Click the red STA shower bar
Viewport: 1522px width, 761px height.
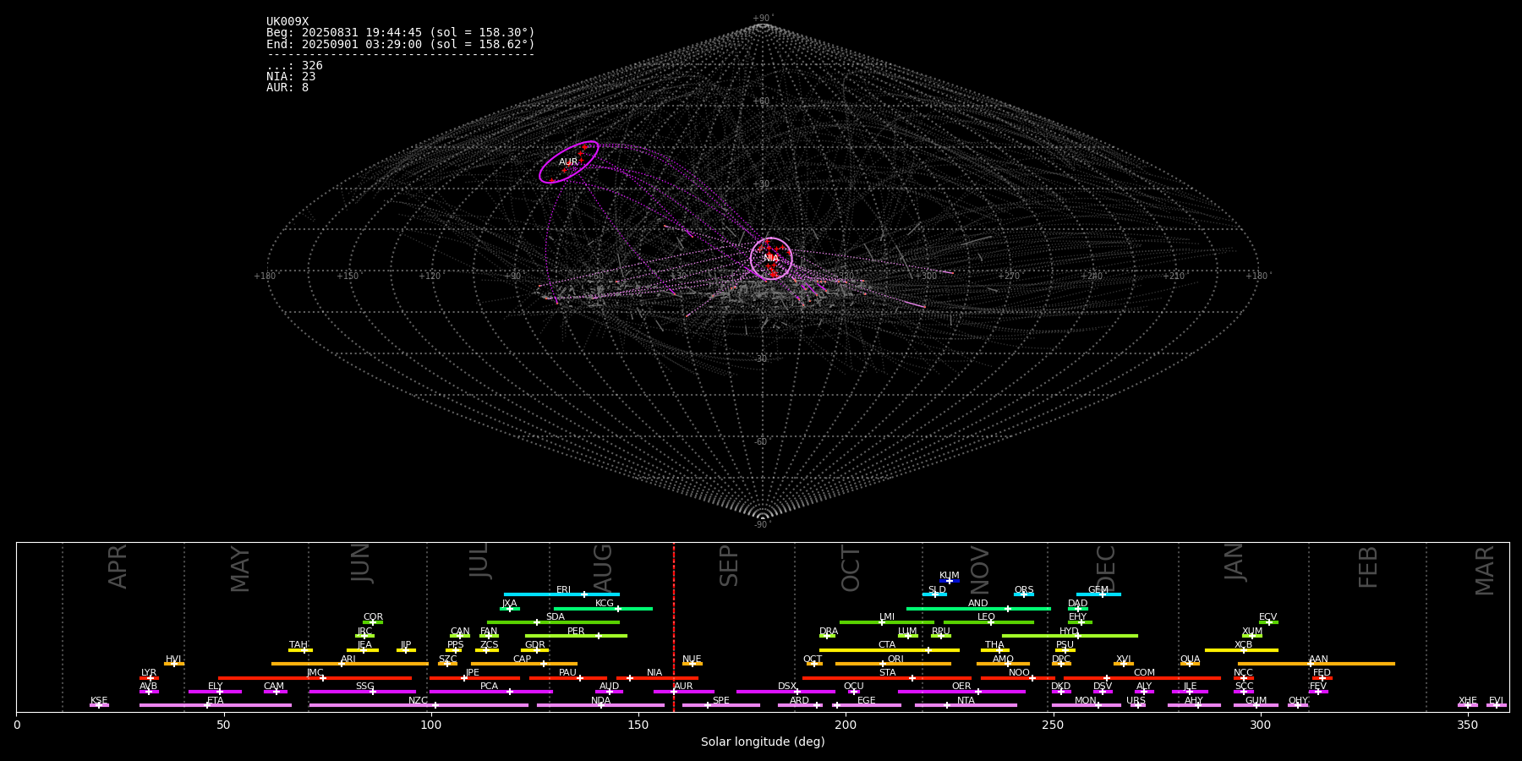[x=887, y=677]
